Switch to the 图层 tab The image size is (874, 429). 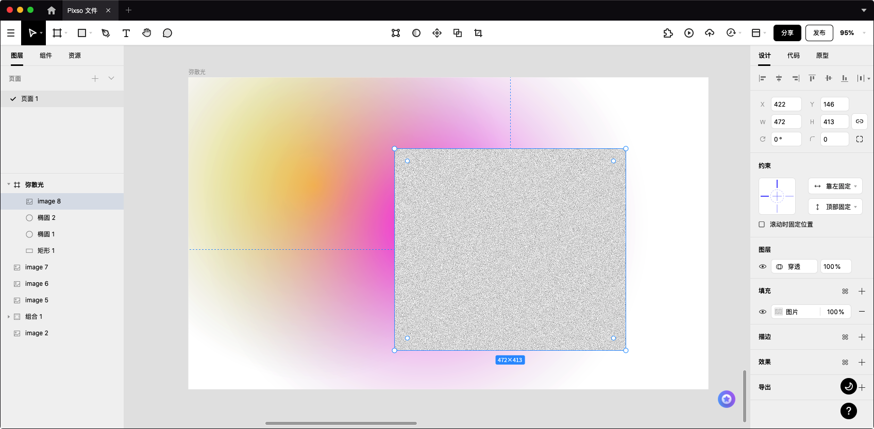coord(17,56)
